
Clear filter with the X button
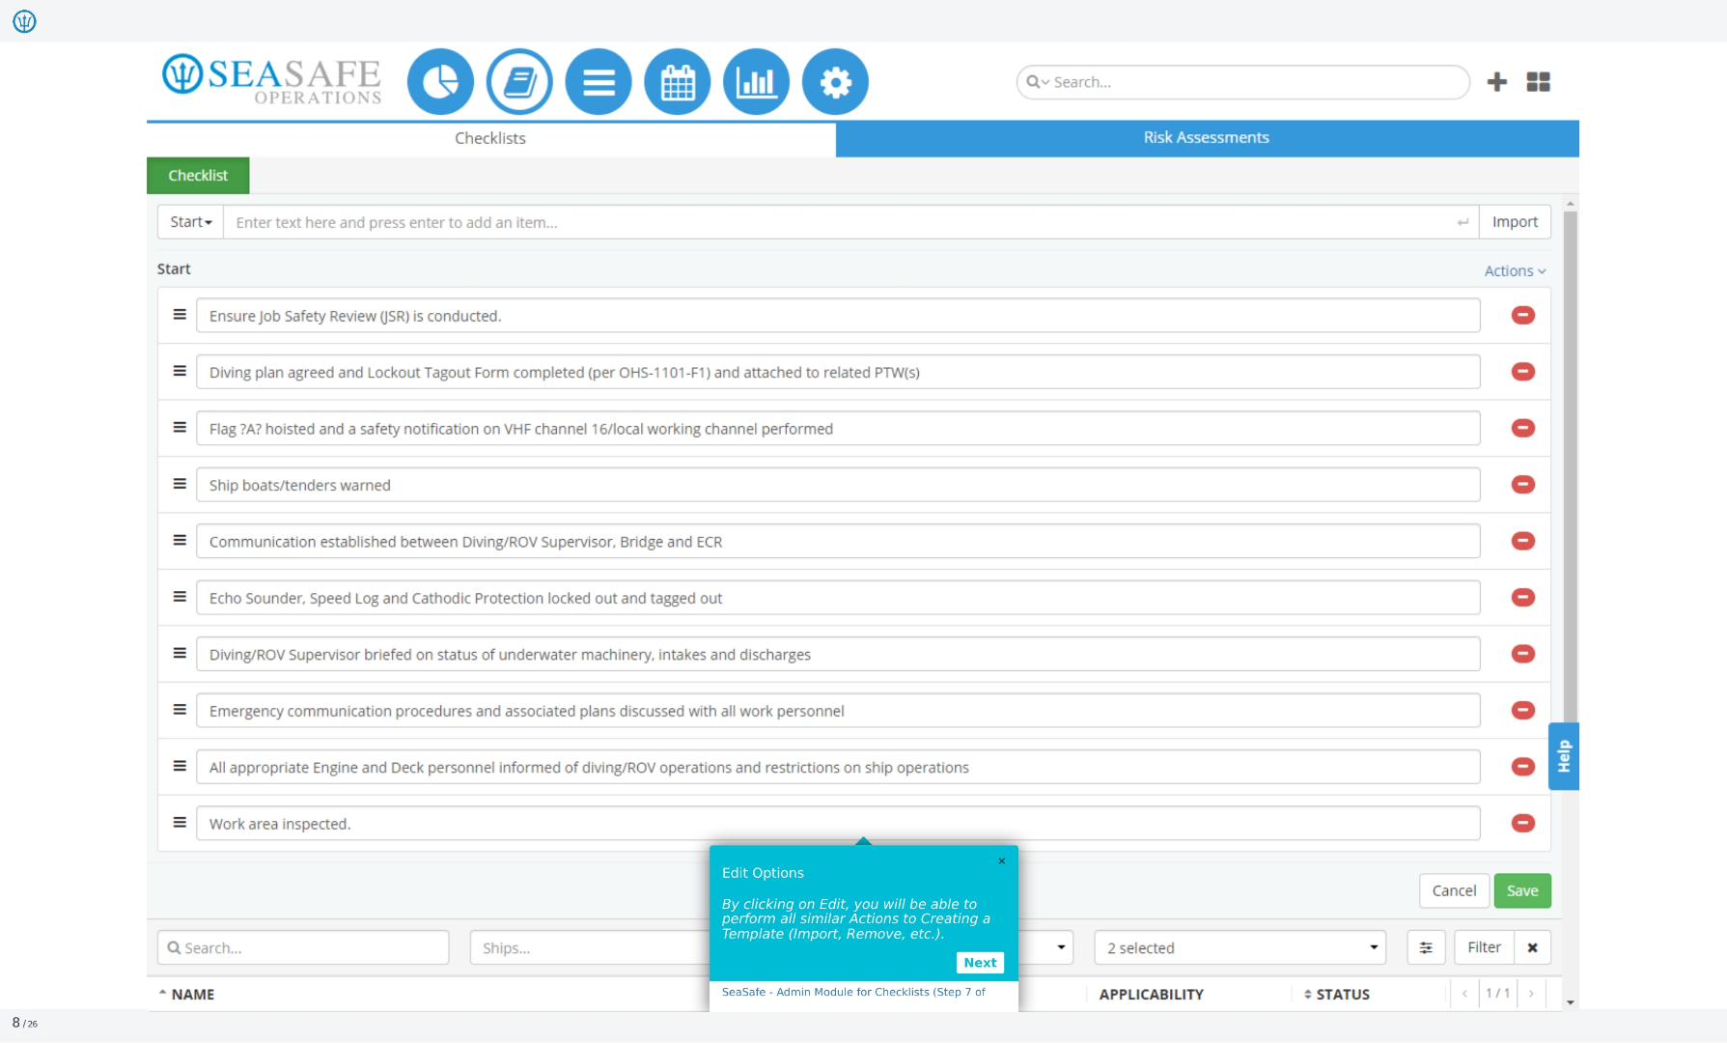1533,947
